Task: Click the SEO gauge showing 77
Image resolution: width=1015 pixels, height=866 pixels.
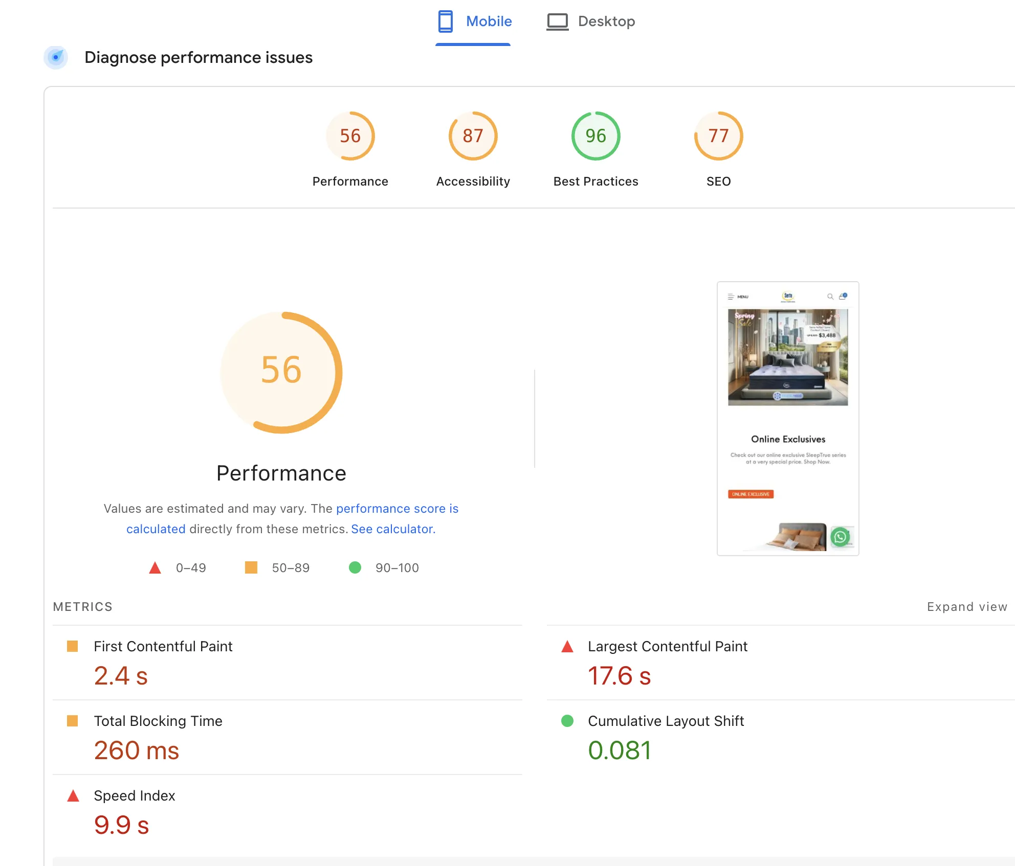Action: pyautogui.click(x=718, y=136)
